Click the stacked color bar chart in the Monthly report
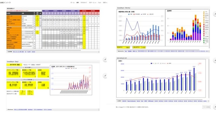The height and width of the screenshot is (113, 216). pos(187,28)
